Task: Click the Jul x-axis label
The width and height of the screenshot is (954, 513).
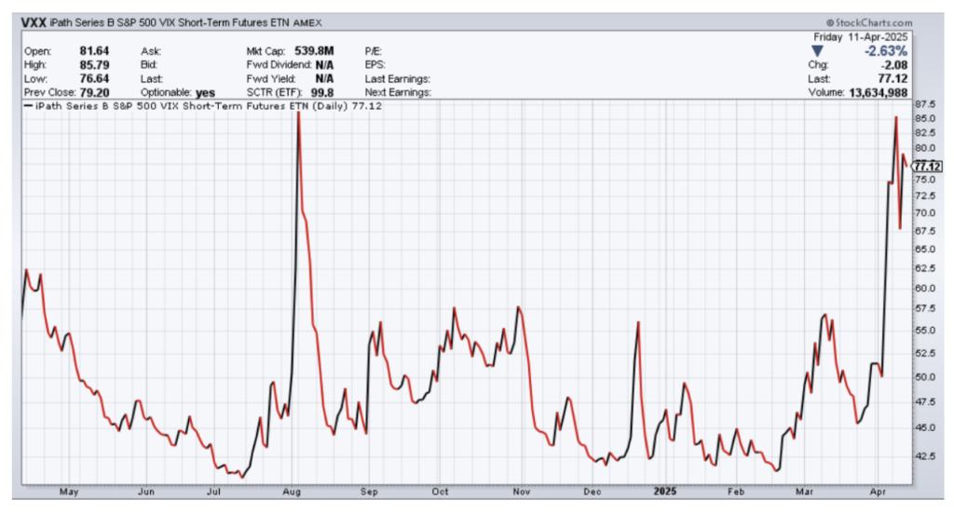Action: (213, 492)
